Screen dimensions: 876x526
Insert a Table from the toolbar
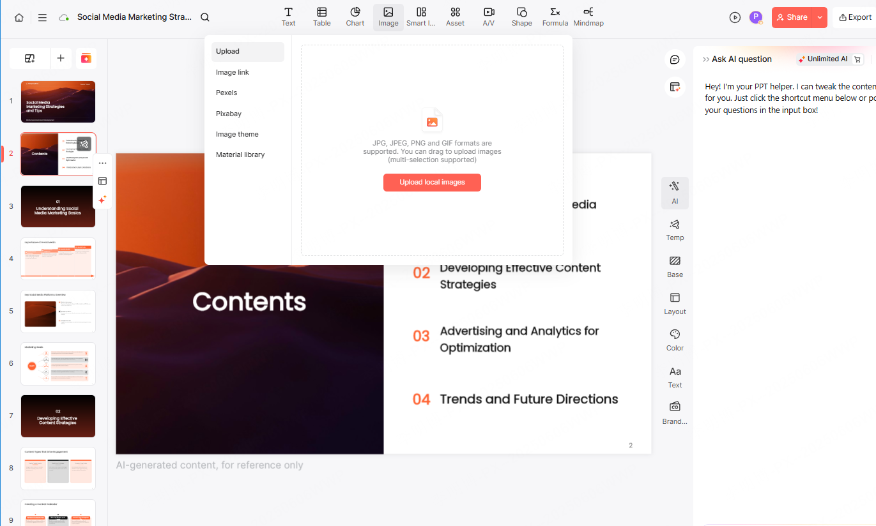click(321, 17)
